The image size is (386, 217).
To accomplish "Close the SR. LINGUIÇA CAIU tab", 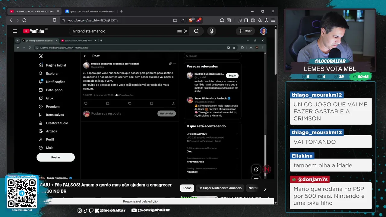I will click(x=58, y=11).
